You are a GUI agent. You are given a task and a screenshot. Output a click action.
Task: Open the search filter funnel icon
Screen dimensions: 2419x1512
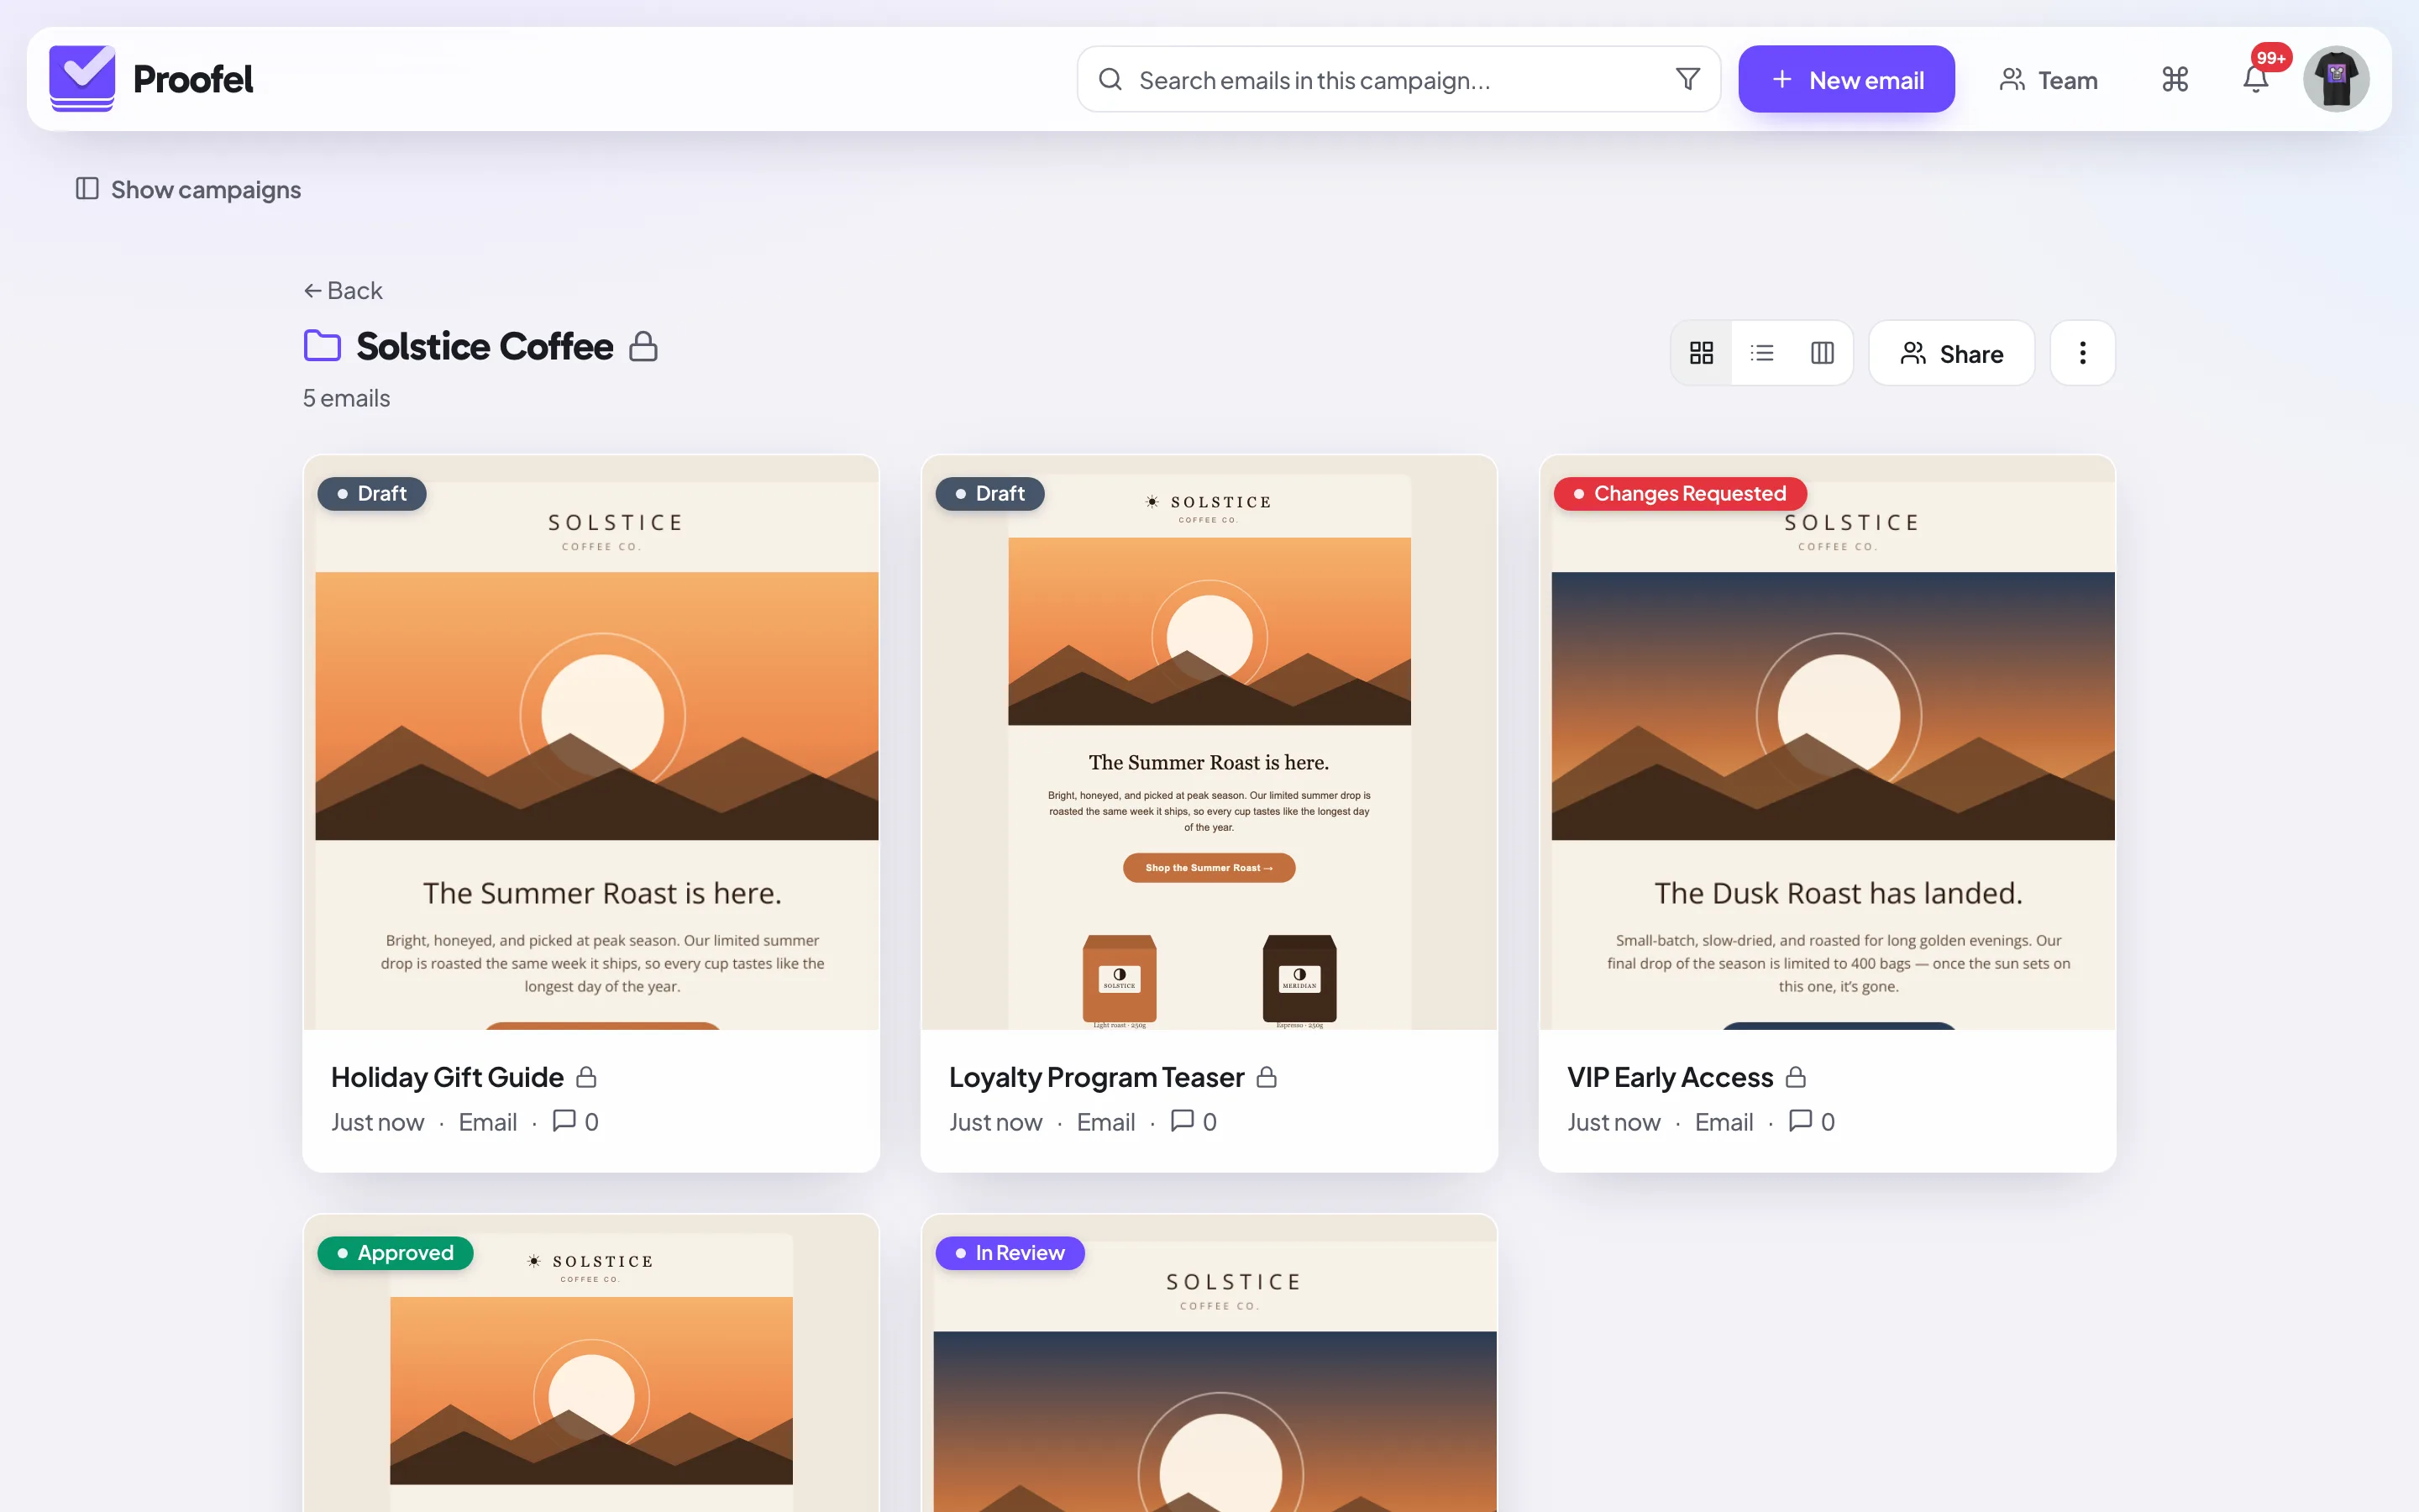click(x=1687, y=79)
